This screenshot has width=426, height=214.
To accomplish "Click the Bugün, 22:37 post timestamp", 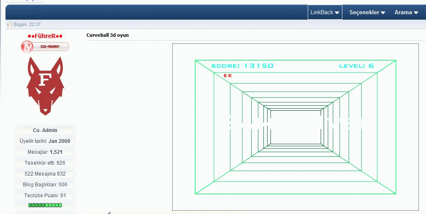I will 27,24.
